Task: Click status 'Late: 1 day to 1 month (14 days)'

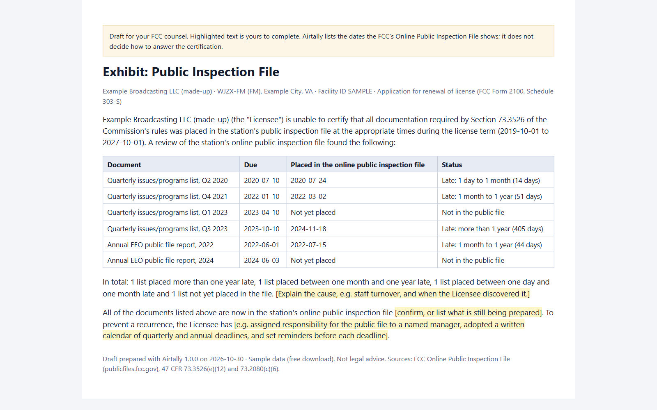Action: pyautogui.click(x=491, y=180)
